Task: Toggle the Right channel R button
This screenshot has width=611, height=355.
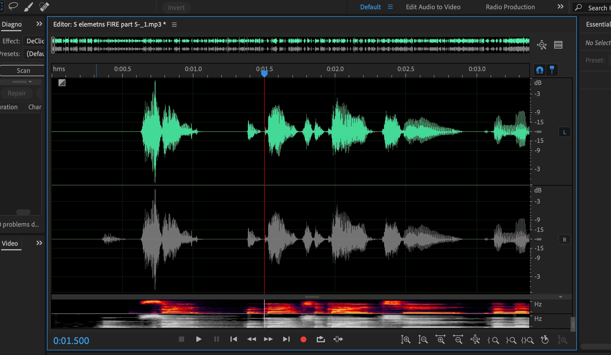Action: point(564,240)
